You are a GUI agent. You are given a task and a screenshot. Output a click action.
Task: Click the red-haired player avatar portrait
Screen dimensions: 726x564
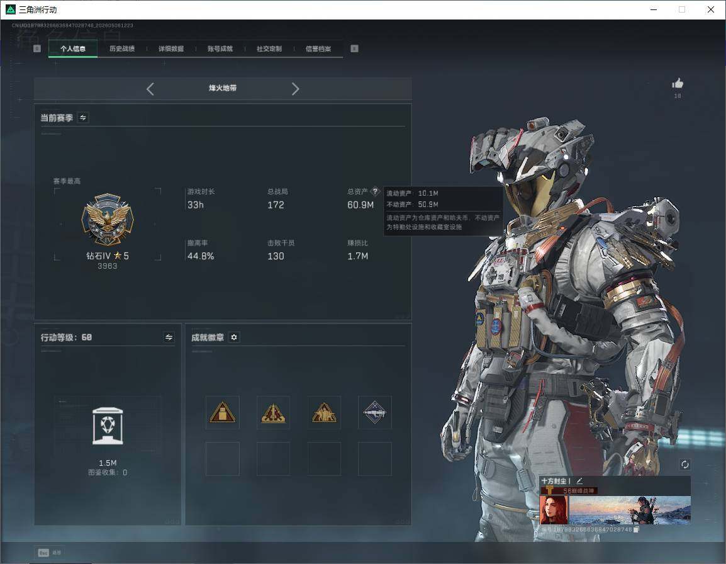tap(553, 510)
